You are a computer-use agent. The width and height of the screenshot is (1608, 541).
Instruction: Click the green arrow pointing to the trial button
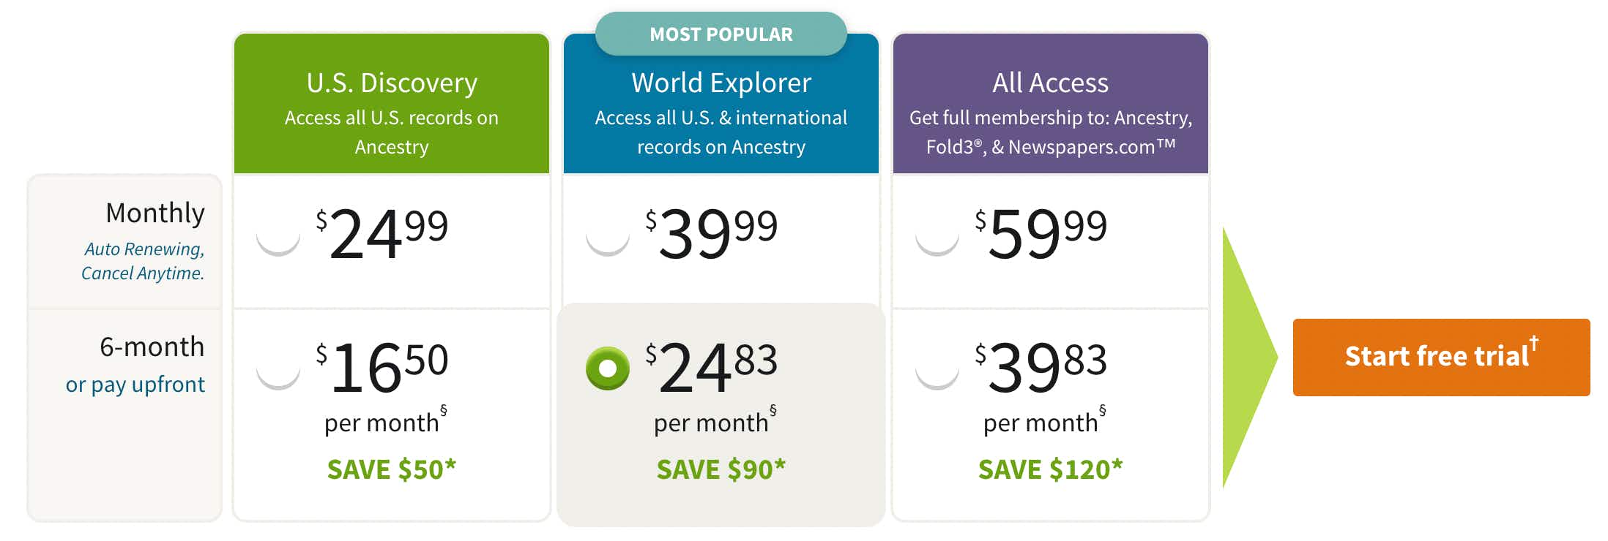pos(1247,357)
